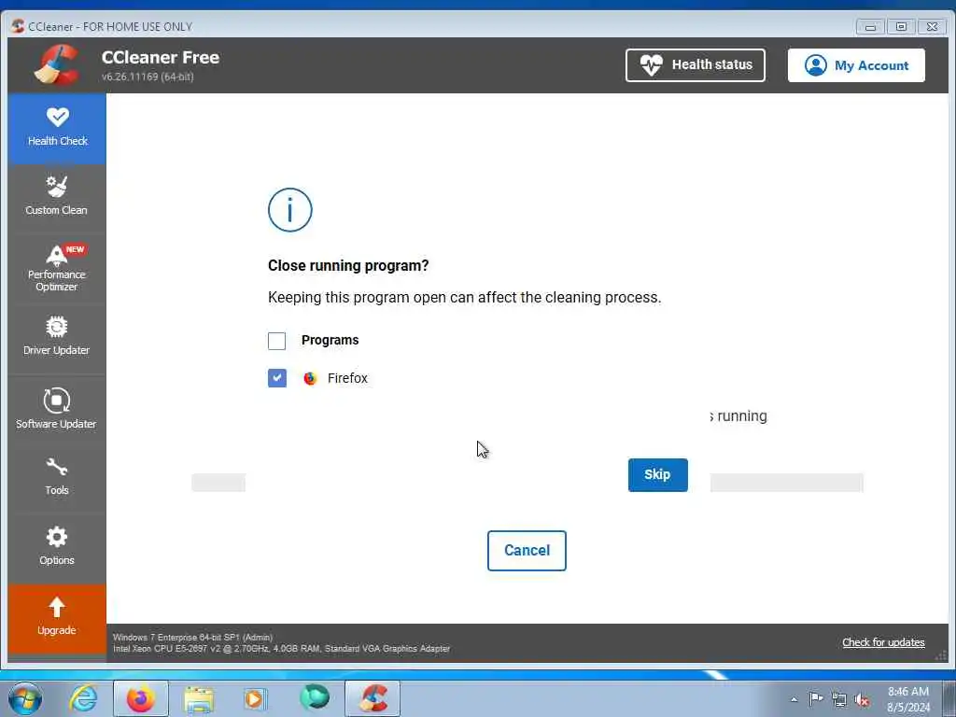Click the version number text v6.26.11169

[x=148, y=77]
